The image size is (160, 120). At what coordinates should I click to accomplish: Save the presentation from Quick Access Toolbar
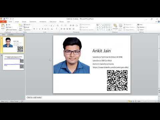coord(4,19)
